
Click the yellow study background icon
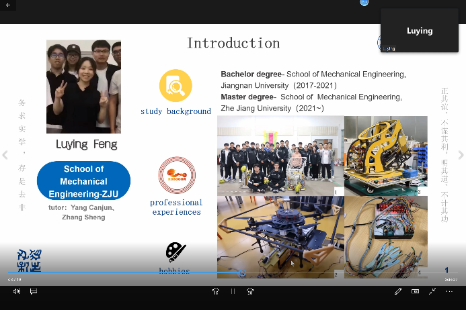[176, 86]
